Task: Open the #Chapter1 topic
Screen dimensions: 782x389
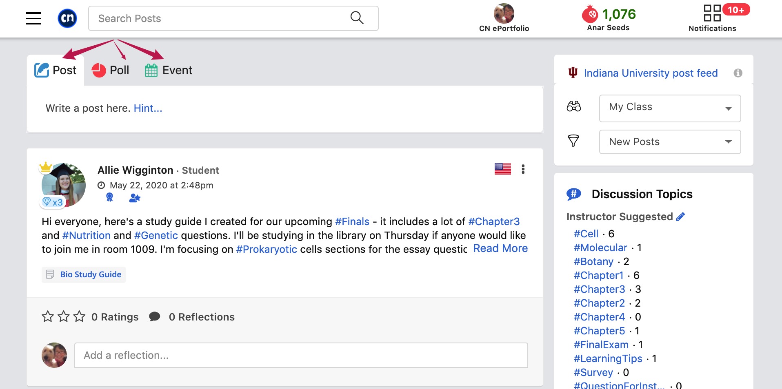Action: 598,275
